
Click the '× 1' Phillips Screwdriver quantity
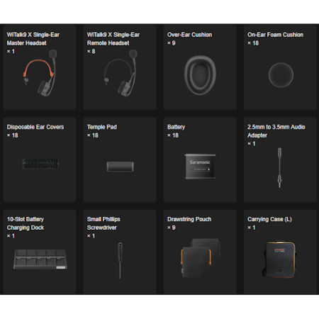[91, 236]
